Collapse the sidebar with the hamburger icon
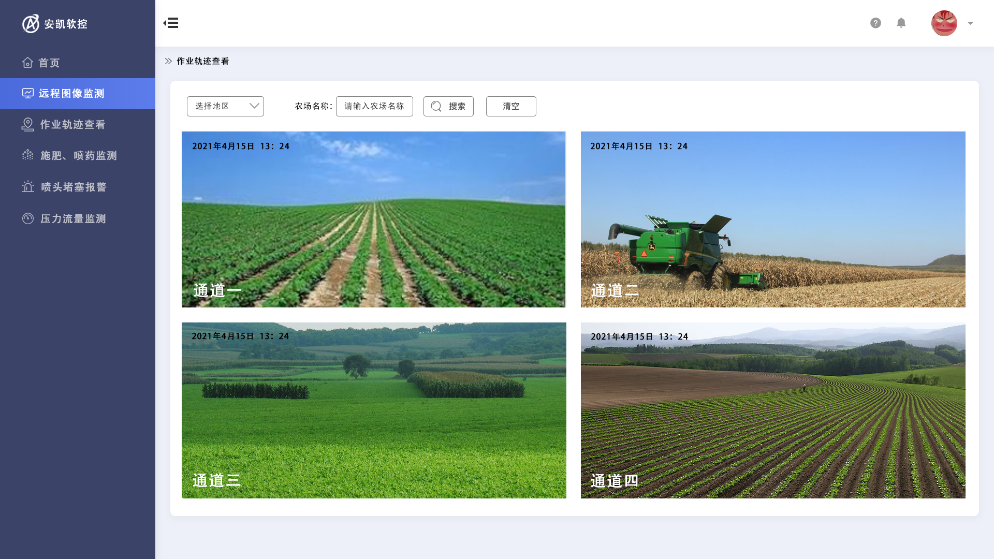The image size is (994, 559). pyautogui.click(x=171, y=23)
